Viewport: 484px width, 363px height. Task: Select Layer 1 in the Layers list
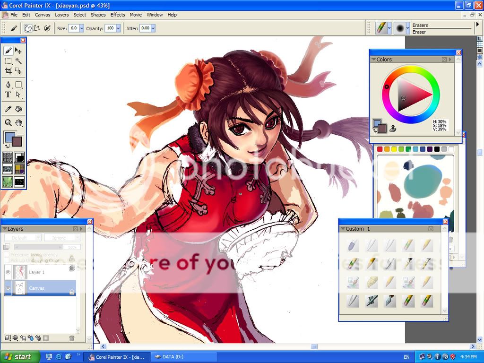click(x=40, y=272)
